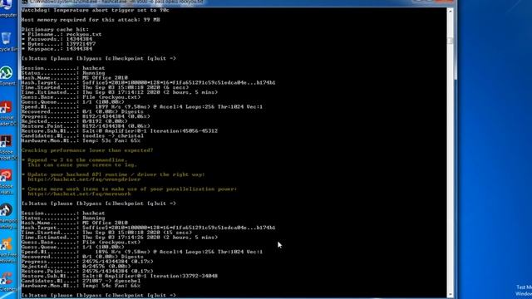Click the hashcat.net/faq/wrongdriver URL

pos(84,179)
